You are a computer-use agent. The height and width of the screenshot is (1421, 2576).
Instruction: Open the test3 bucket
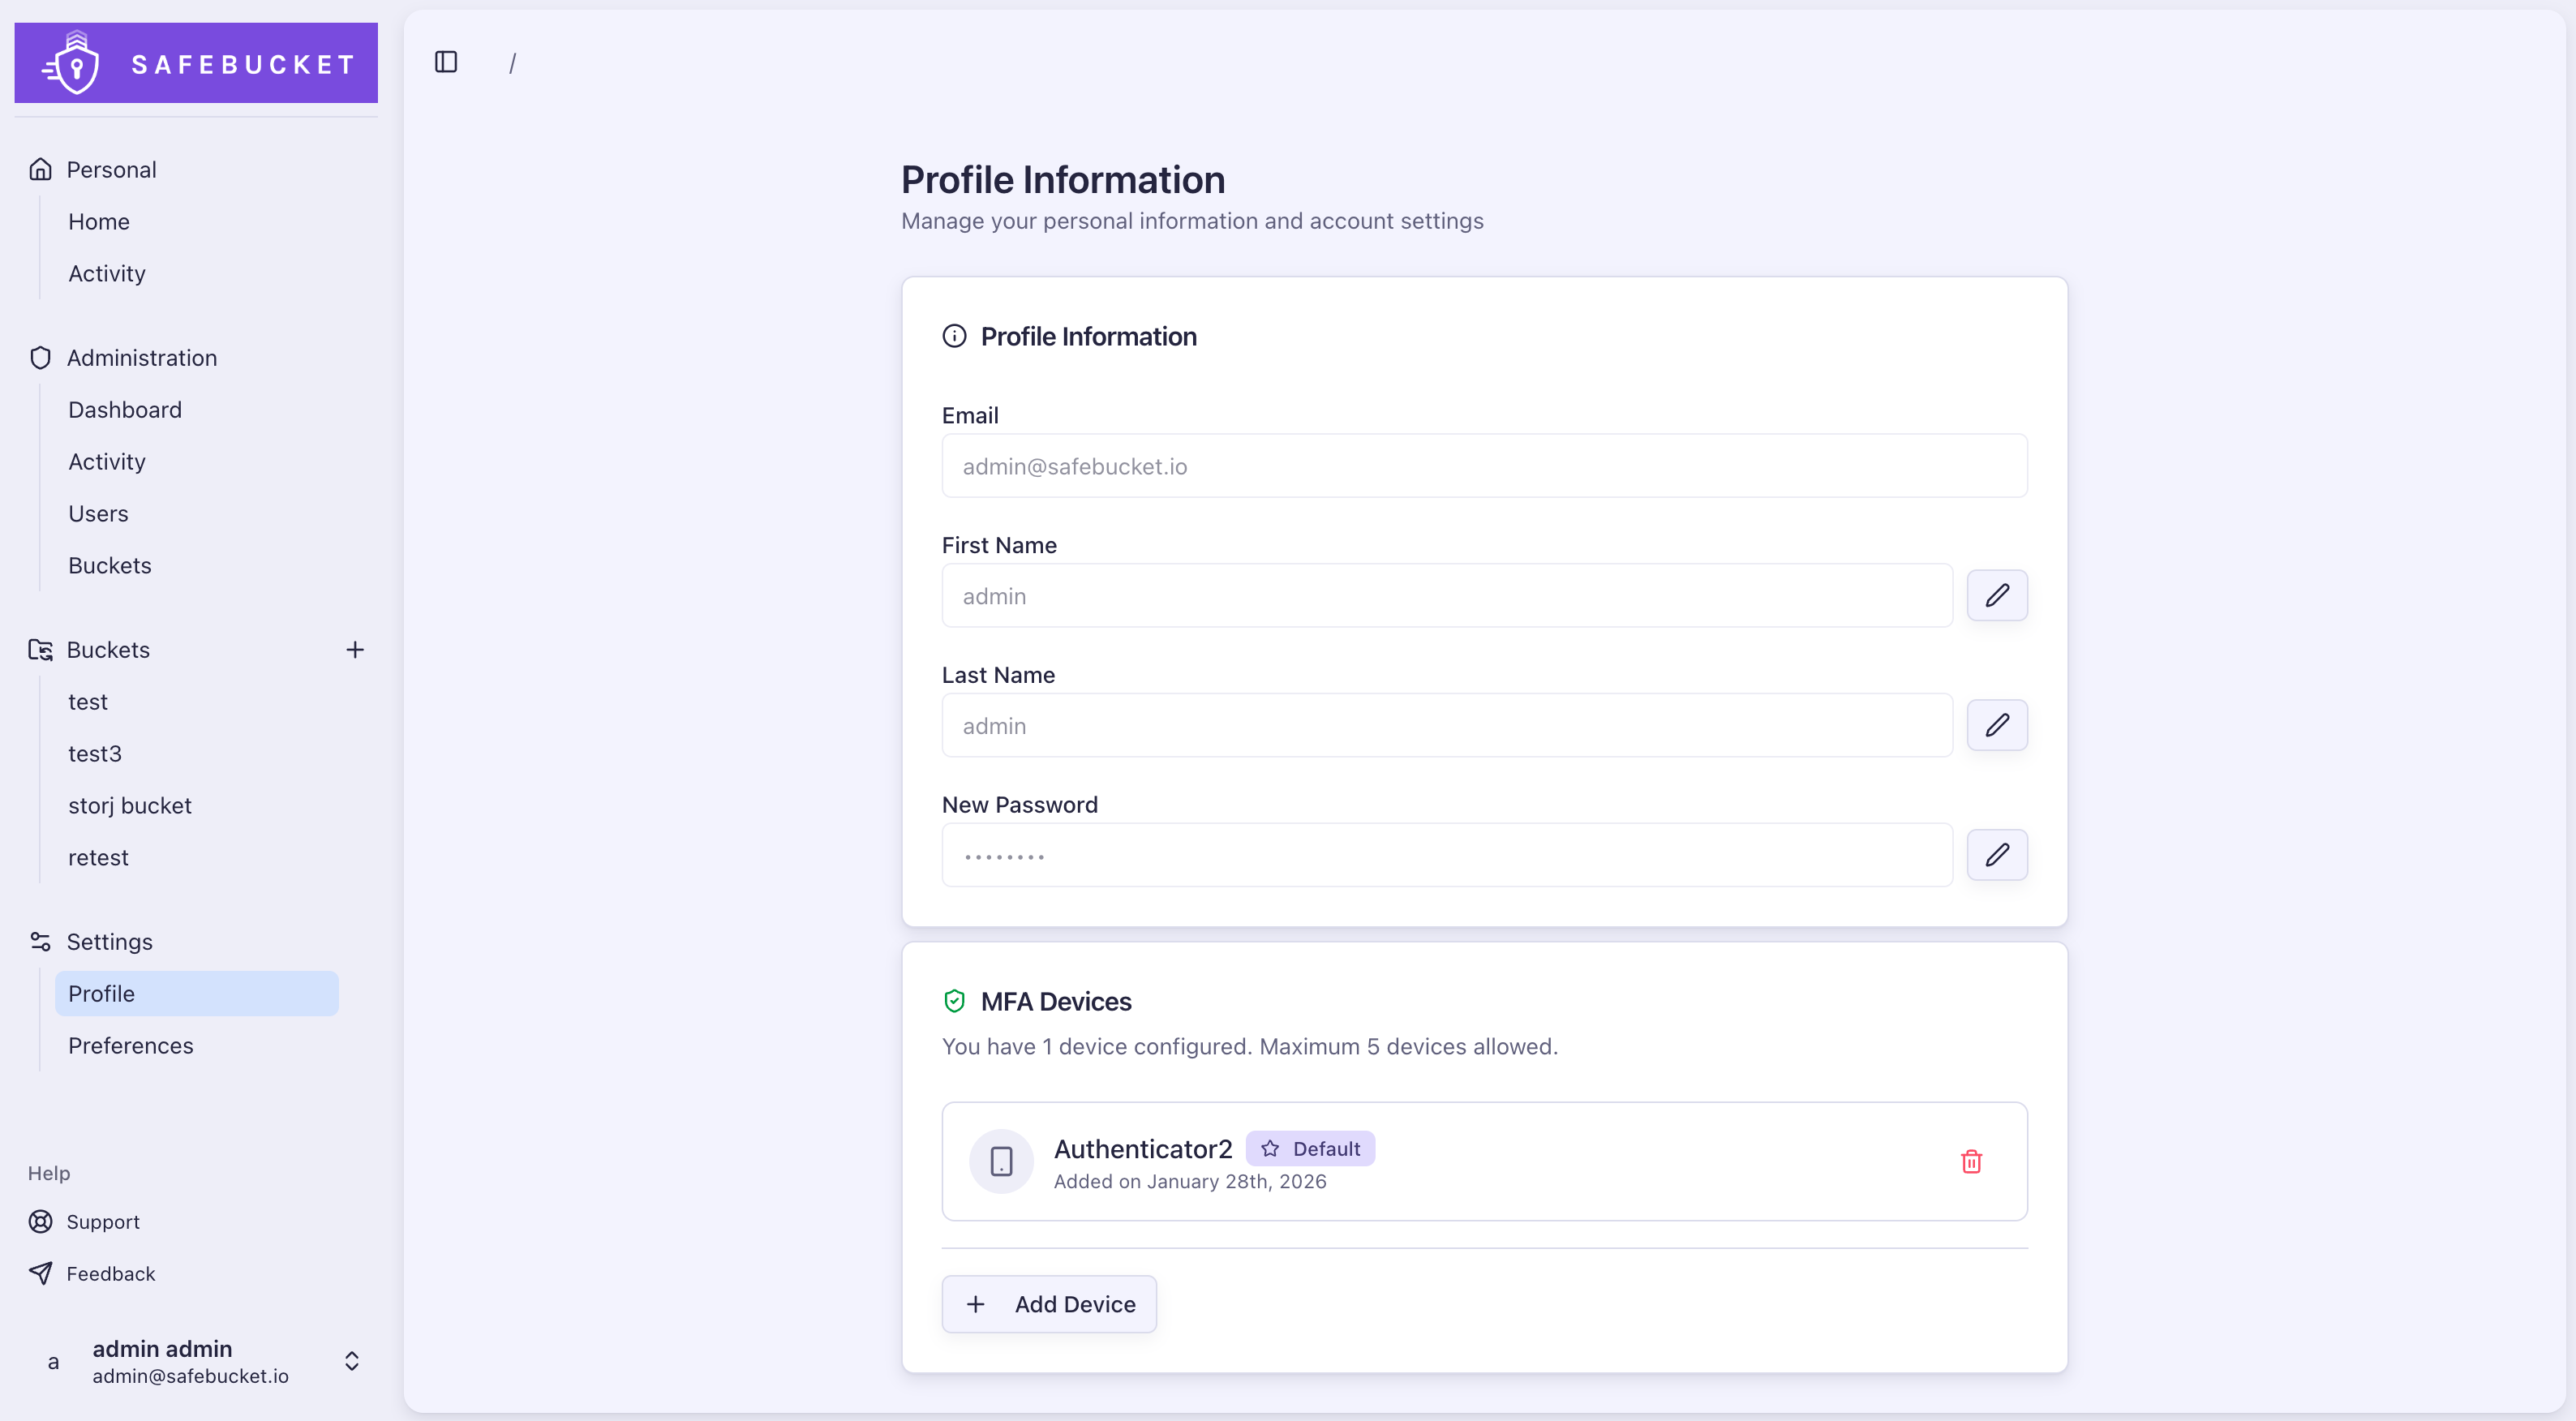(94, 753)
